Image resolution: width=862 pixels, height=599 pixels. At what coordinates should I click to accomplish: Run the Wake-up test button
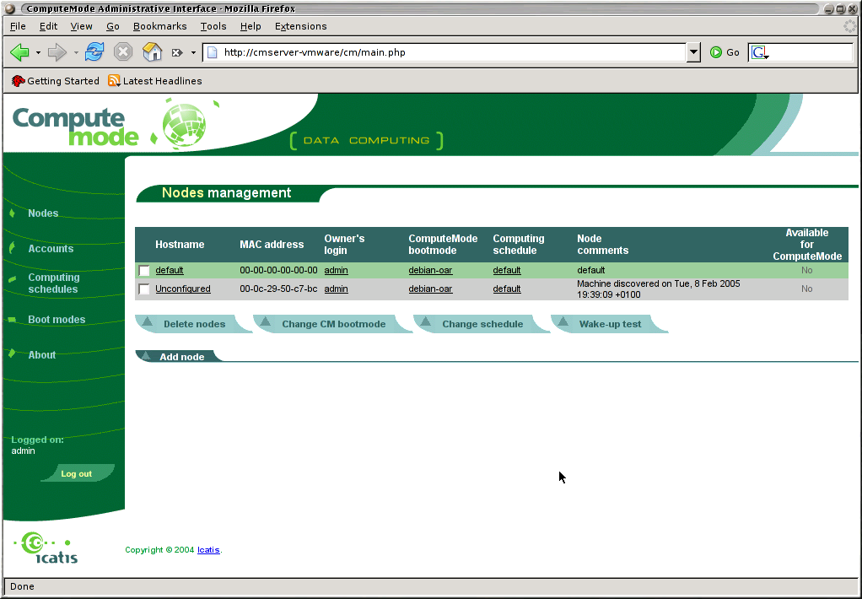click(x=609, y=324)
